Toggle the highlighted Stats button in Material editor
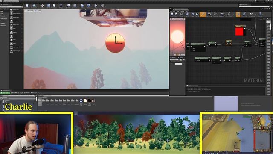The height and width of the screenshot is (154, 273). pyautogui.click(x=238, y=15)
